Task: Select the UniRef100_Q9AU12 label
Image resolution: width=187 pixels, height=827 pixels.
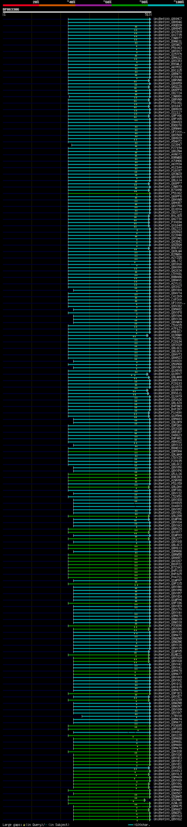Action: click(x=167, y=57)
